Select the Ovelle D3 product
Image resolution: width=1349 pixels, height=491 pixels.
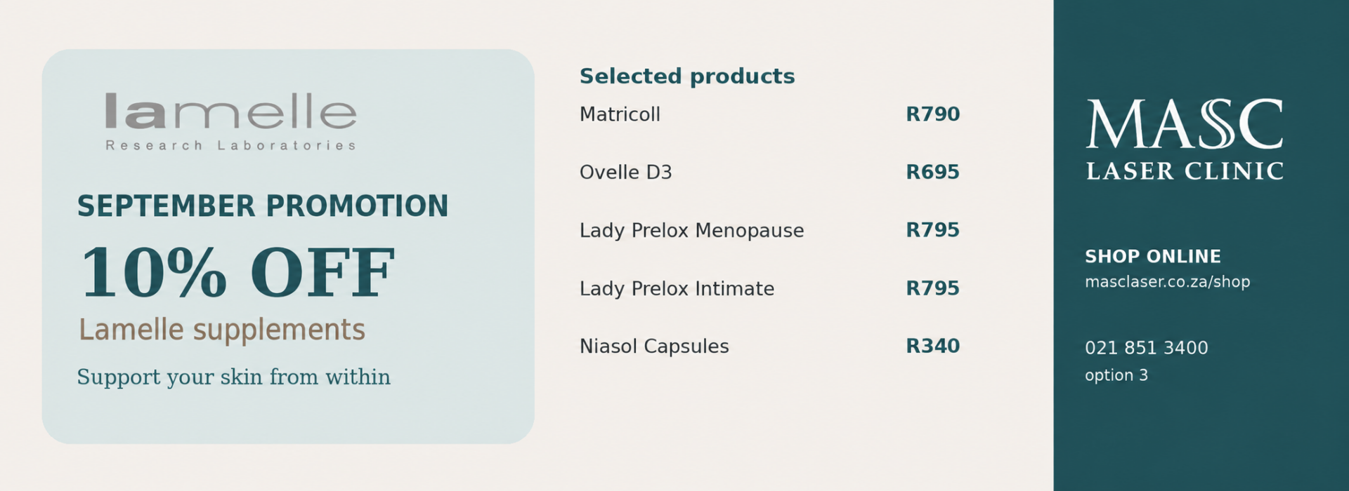(x=625, y=173)
